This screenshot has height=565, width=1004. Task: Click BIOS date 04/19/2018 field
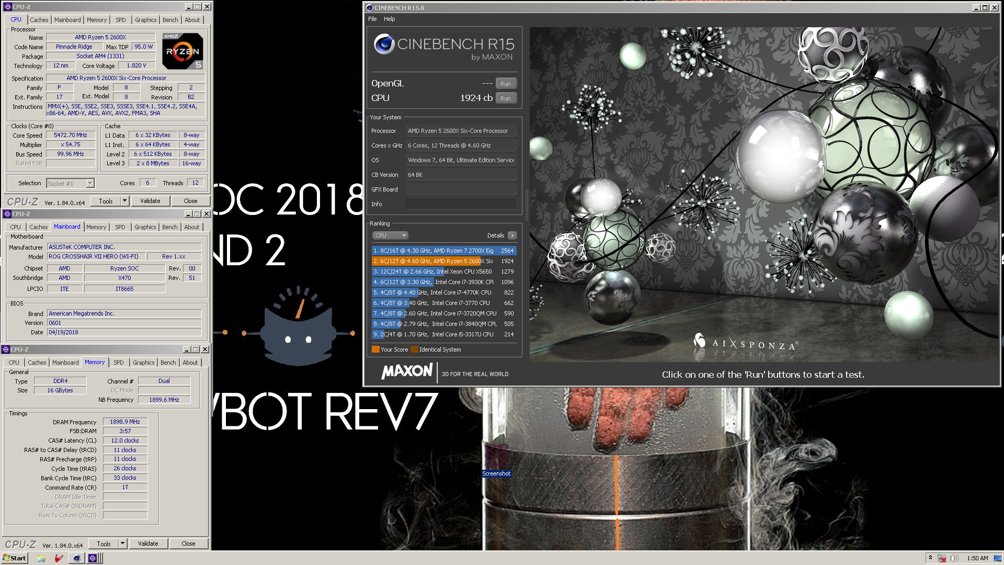tap(124, 332)
